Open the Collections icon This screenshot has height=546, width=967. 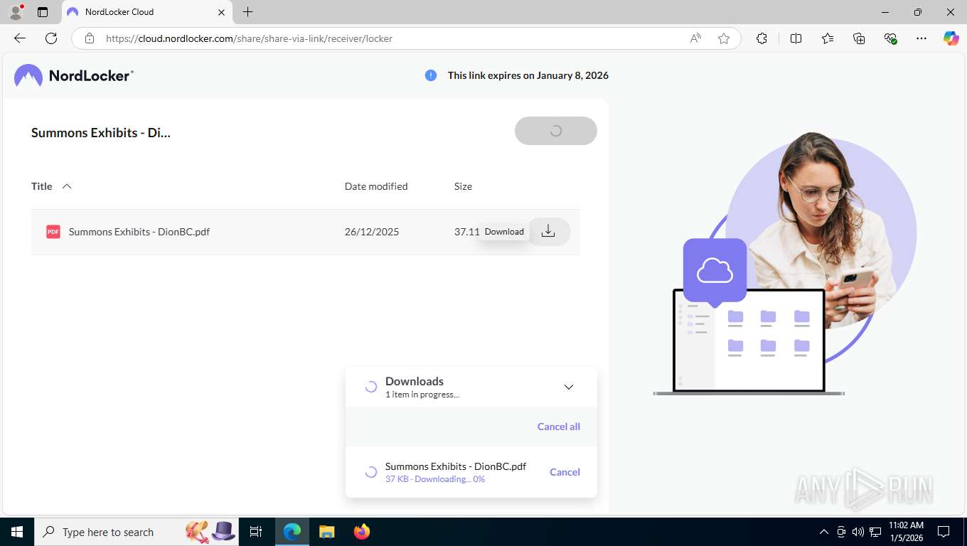[x=859, y=38]
